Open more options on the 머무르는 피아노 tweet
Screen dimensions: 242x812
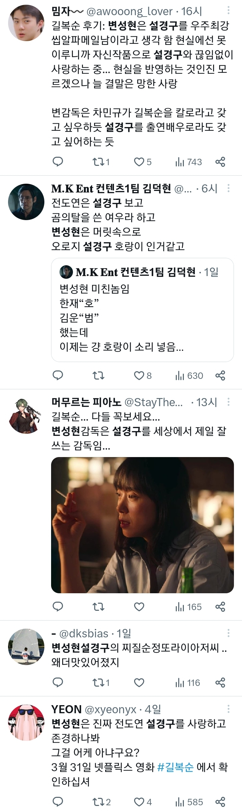[x=229, y=402]
